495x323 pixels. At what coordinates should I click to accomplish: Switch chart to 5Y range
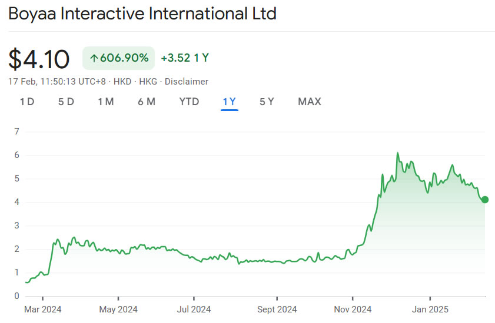pos(267,102)
